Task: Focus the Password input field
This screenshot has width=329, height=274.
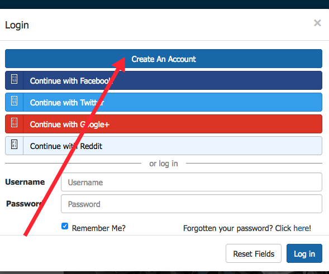Action: click(x=192, y=204)
